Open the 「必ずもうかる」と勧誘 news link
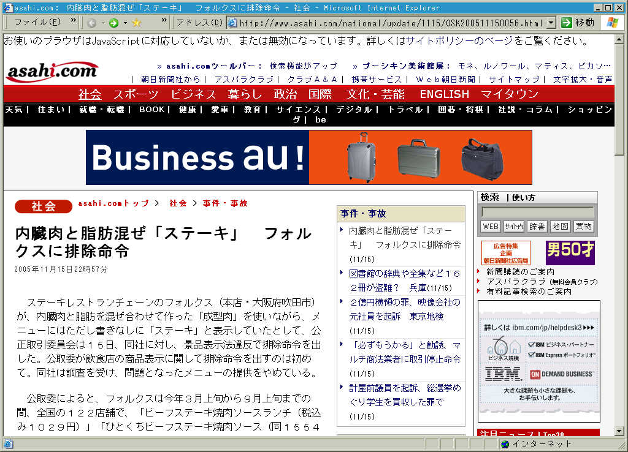This screenshot has height=452, width=628. (x=405, y=352)
